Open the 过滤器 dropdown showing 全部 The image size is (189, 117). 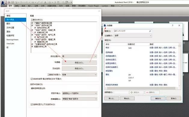click(133, 35)
